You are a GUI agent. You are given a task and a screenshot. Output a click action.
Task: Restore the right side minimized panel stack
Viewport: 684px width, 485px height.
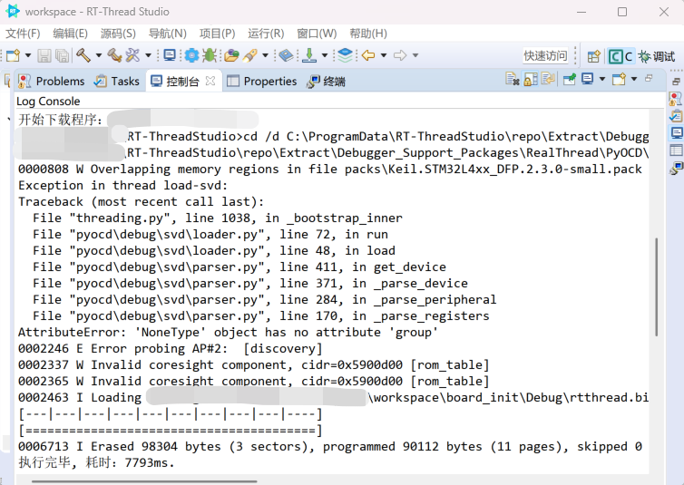(676, 82)
